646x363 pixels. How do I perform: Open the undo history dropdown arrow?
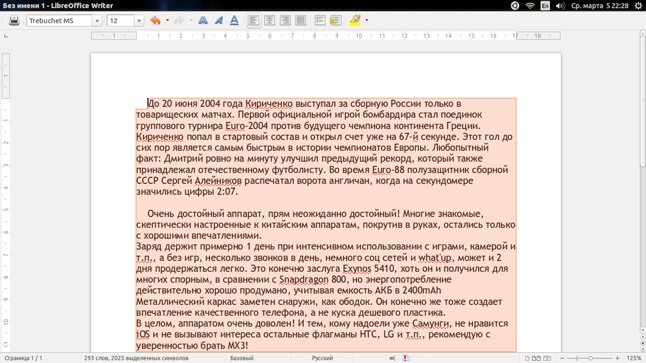167,20
